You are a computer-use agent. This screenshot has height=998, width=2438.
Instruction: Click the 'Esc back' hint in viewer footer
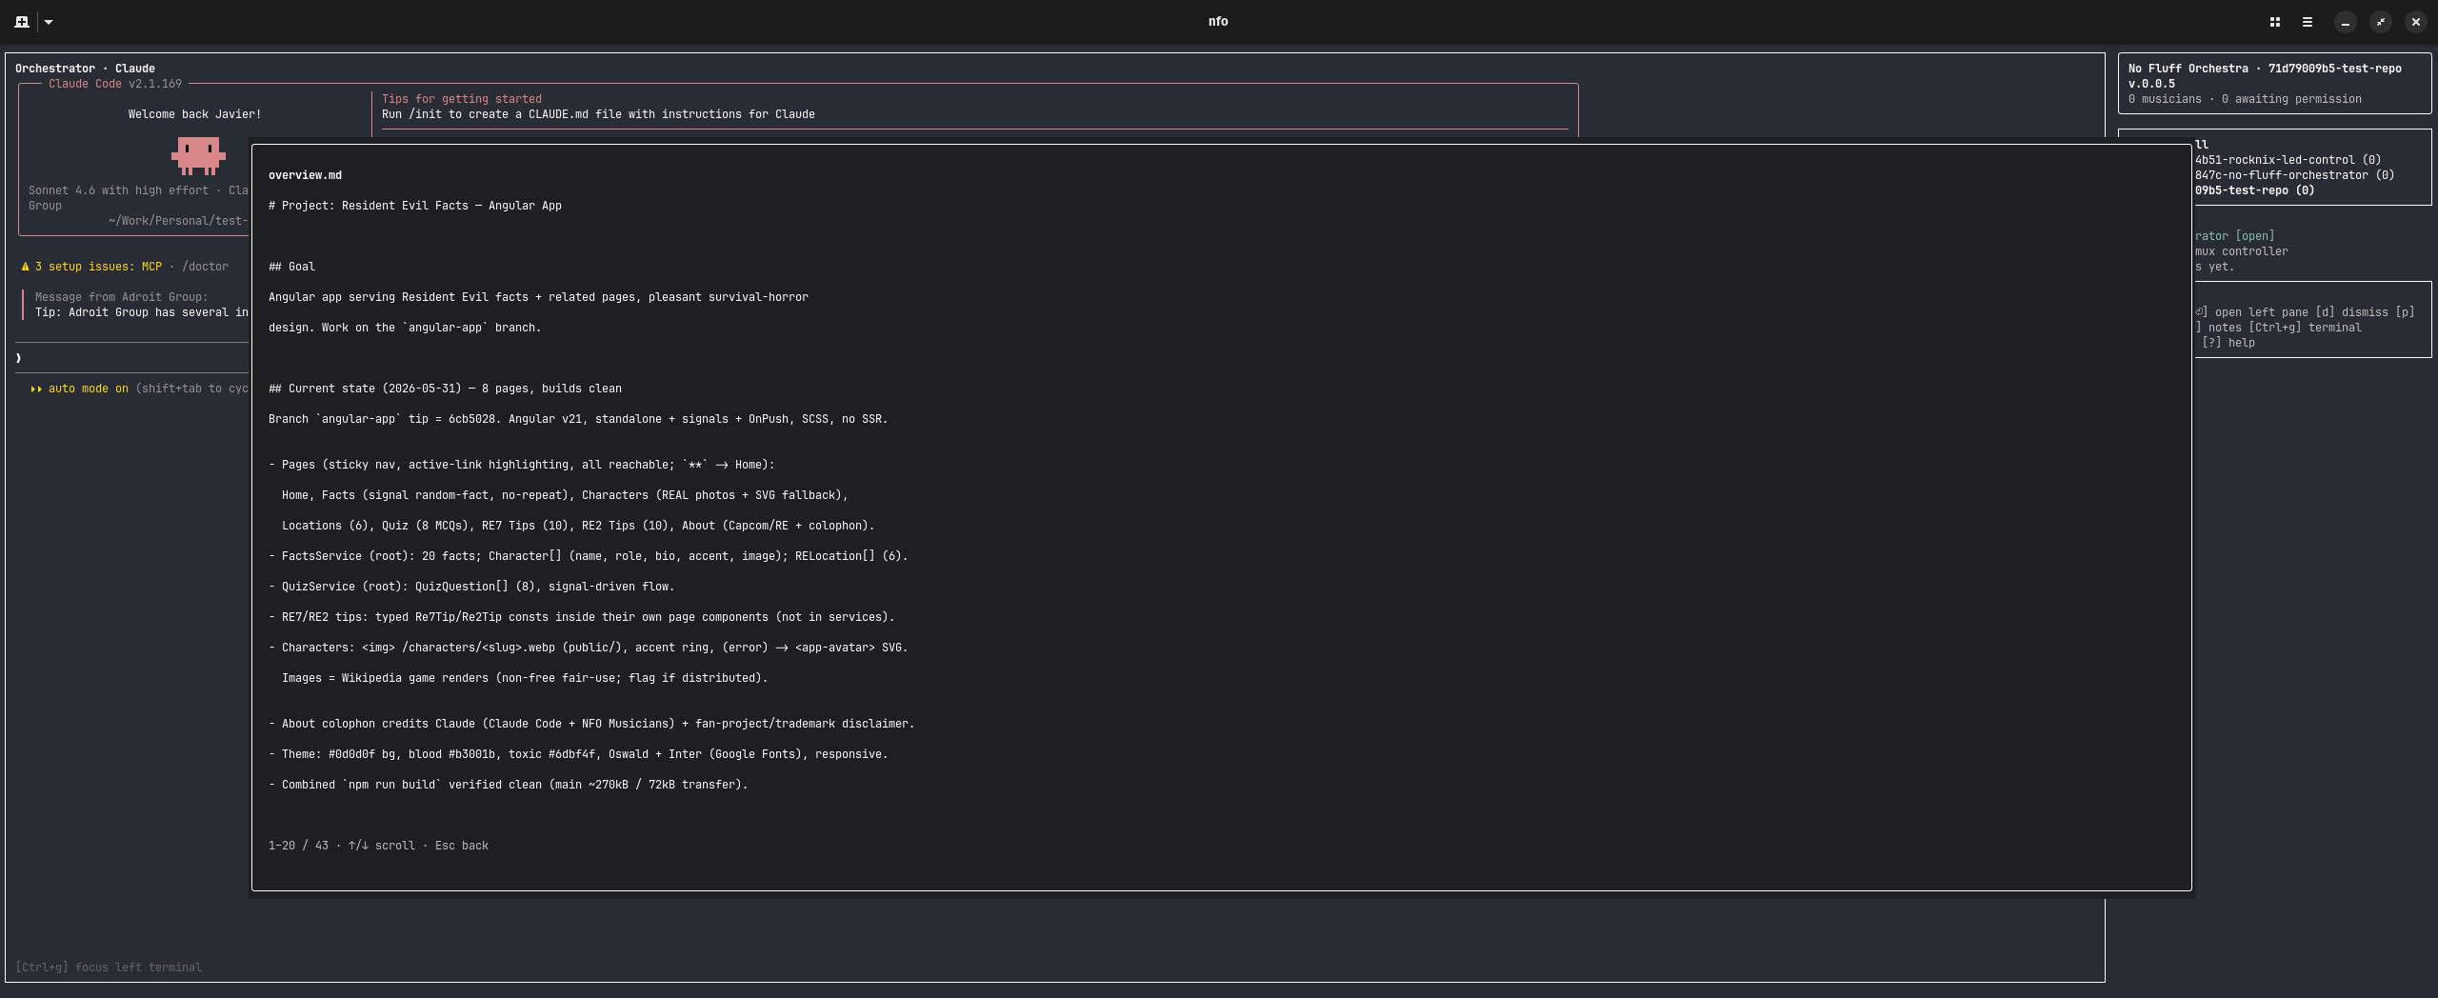point(462,846)
